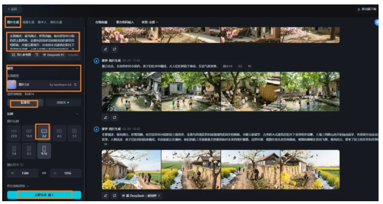
Task: Click the width field showing 1584
Action: 23,173
